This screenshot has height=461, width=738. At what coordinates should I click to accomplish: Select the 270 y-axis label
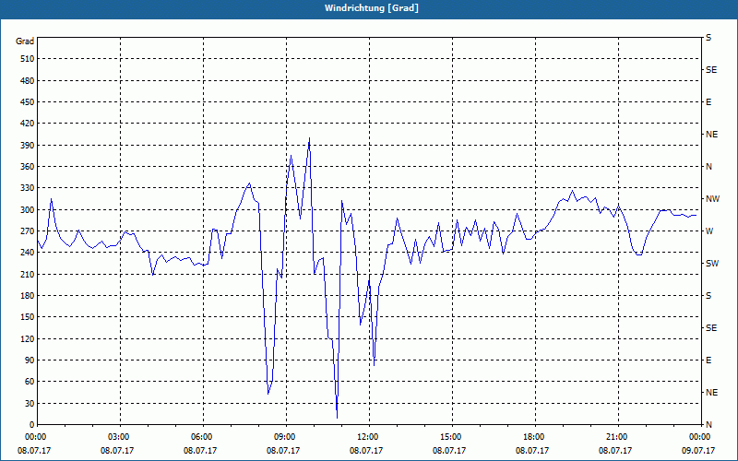(28, 231)
